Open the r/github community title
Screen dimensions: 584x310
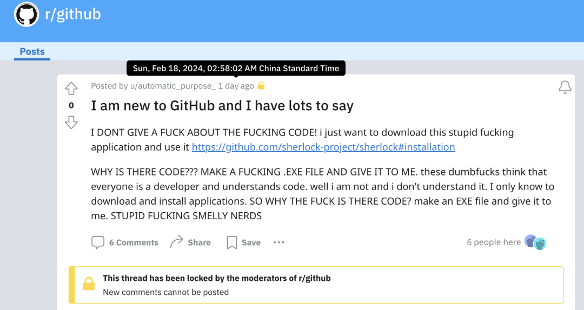[73, 15]
